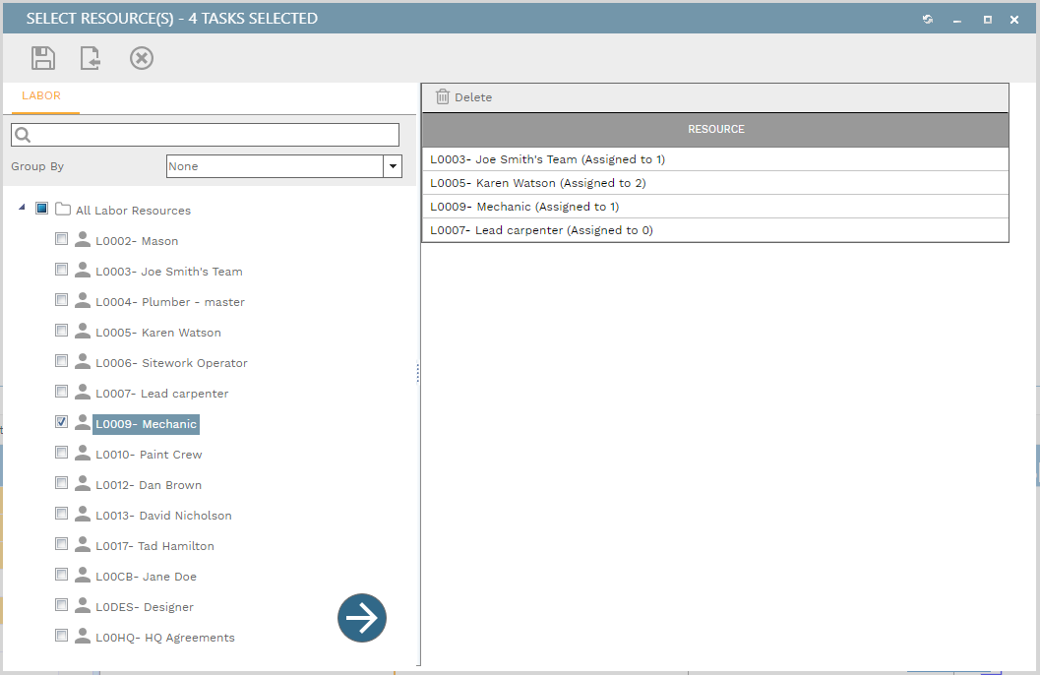Tick the L0012- Dan Brown checkbox
The width and height of the screenshot is (1040, 675).
point(62,483)
